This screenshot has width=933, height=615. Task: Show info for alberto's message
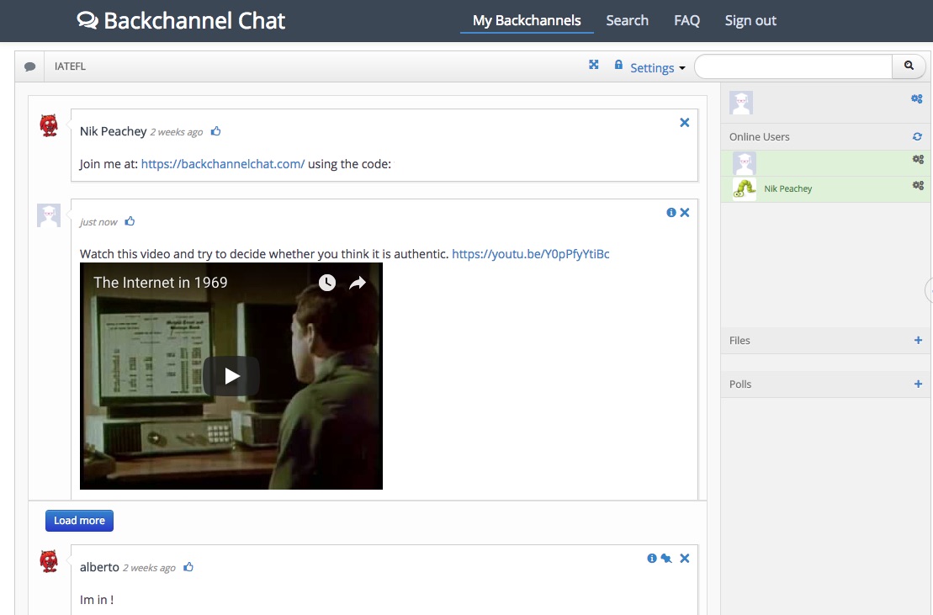pos(652,558)
